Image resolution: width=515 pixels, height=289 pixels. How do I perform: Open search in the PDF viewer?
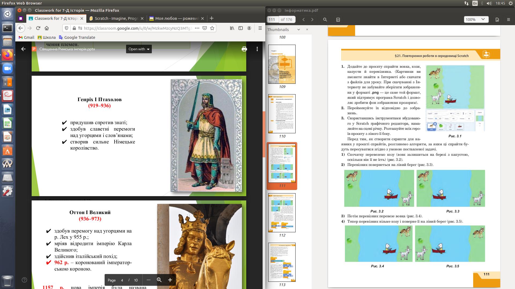[x=325, y=20]
